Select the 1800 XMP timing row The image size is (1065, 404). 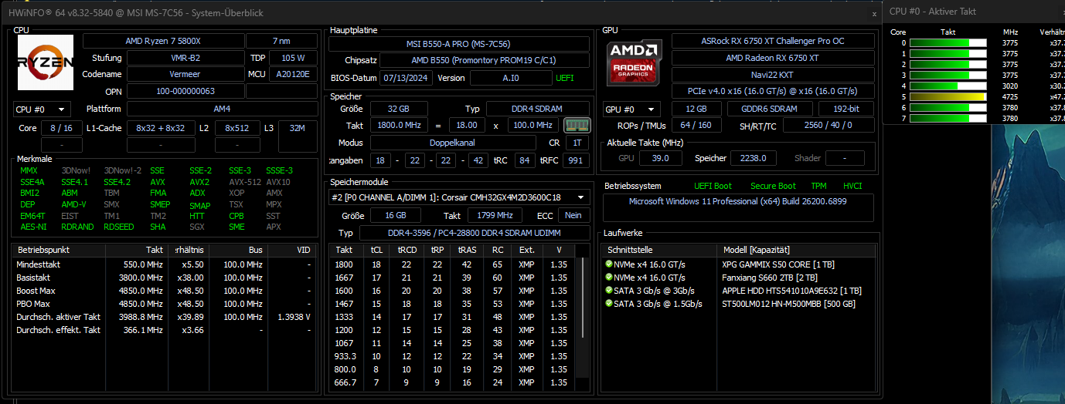click(454, 264)
